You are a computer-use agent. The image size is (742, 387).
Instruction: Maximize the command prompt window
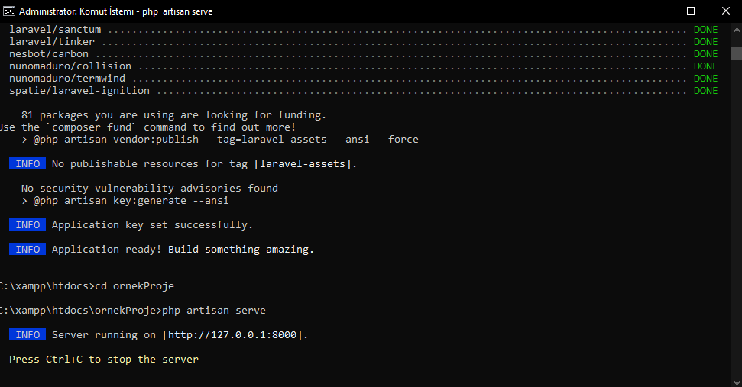tap(691, 11)
